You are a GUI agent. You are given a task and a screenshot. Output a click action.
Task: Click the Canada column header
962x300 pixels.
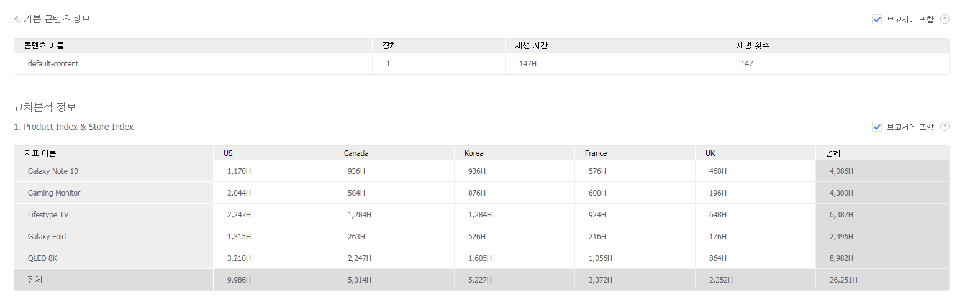356,153
